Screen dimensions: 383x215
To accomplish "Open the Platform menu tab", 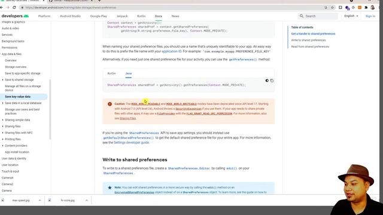I will tap(44, 16).
